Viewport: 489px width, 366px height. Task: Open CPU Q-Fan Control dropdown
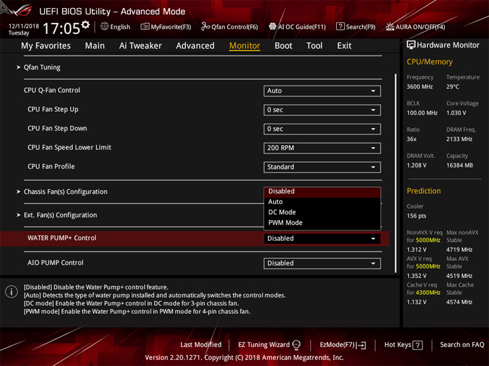pos(322,91)
